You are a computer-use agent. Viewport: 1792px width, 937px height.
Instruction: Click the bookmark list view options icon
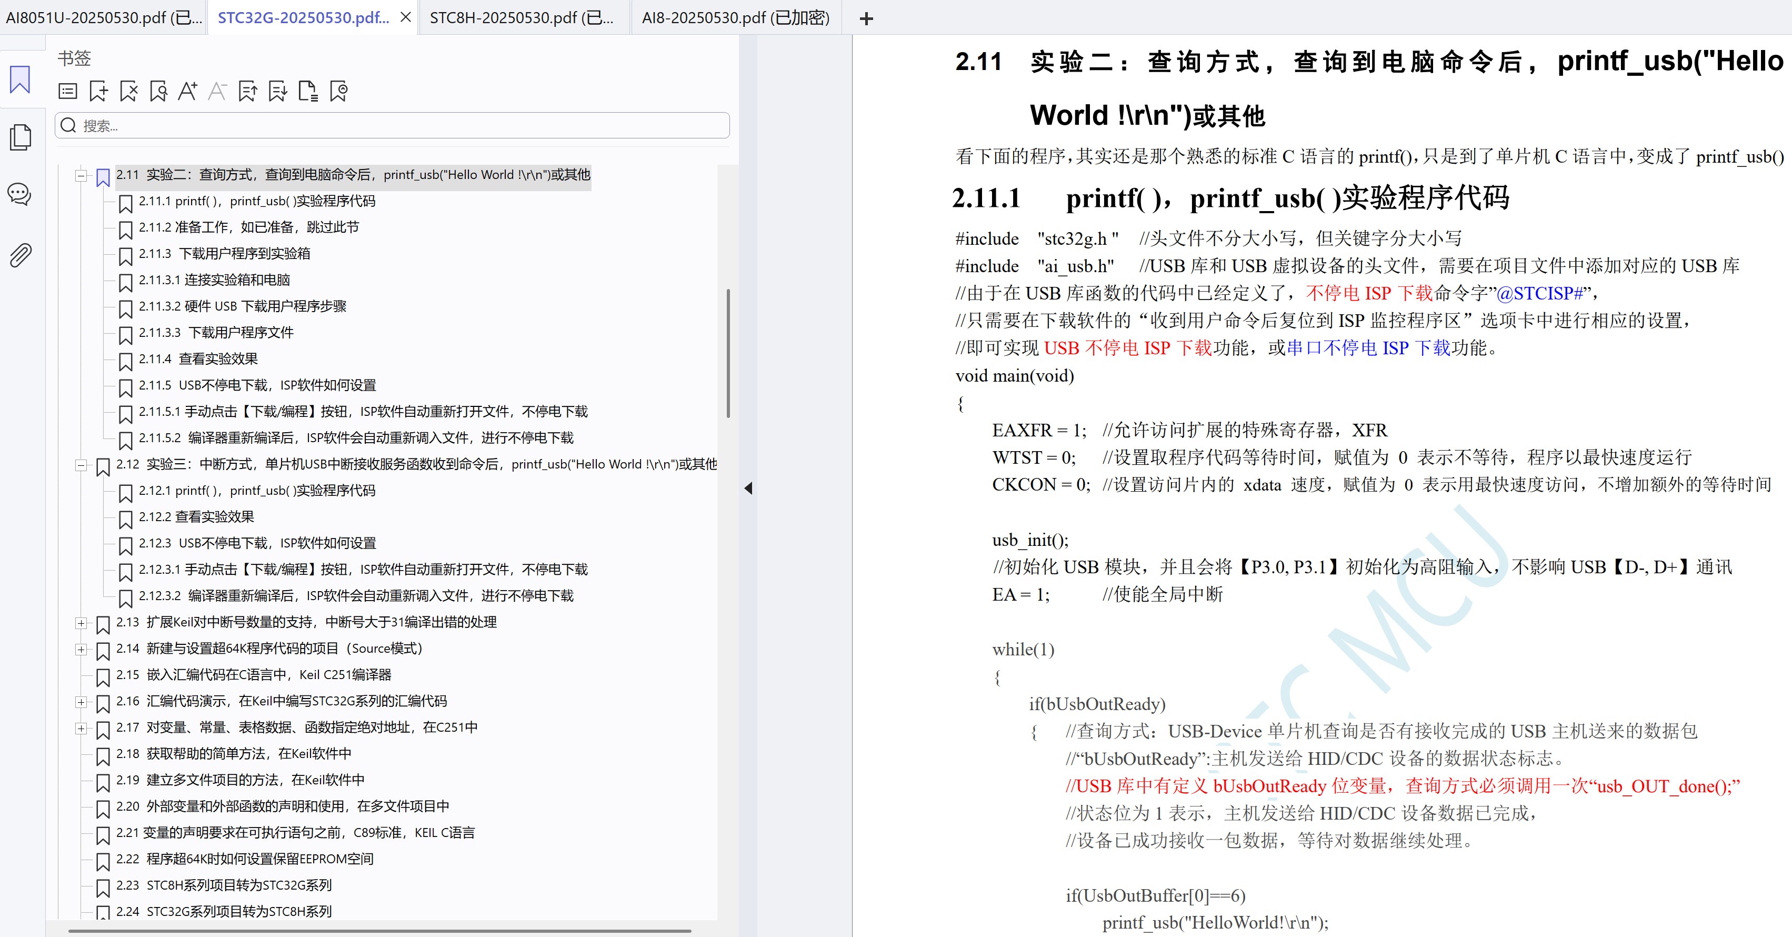[68, 91]
